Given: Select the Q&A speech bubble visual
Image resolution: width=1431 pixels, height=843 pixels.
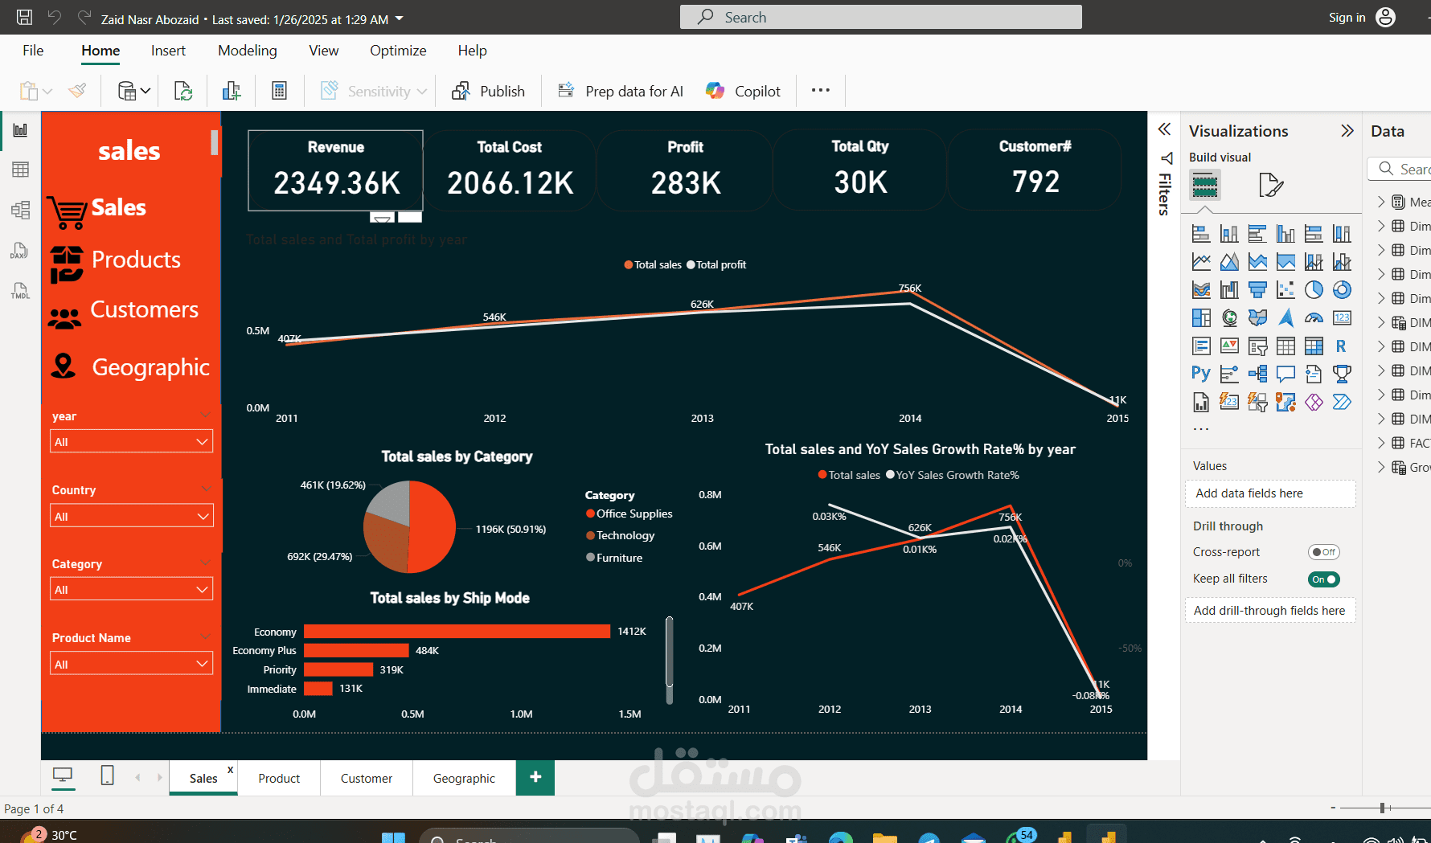Looking at the screenshot, I should pos(1285,374).
